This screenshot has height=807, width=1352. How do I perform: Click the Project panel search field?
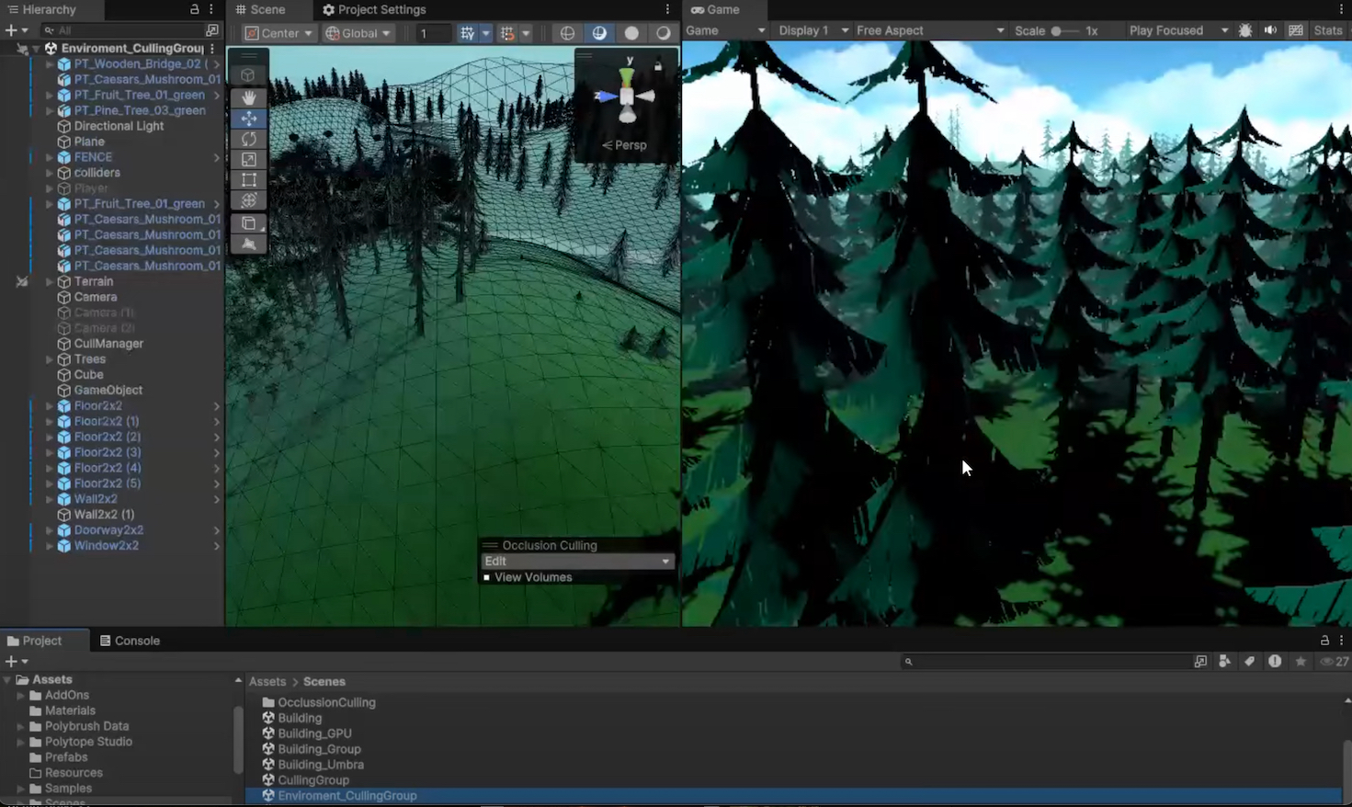click(x=1048, y=662)
